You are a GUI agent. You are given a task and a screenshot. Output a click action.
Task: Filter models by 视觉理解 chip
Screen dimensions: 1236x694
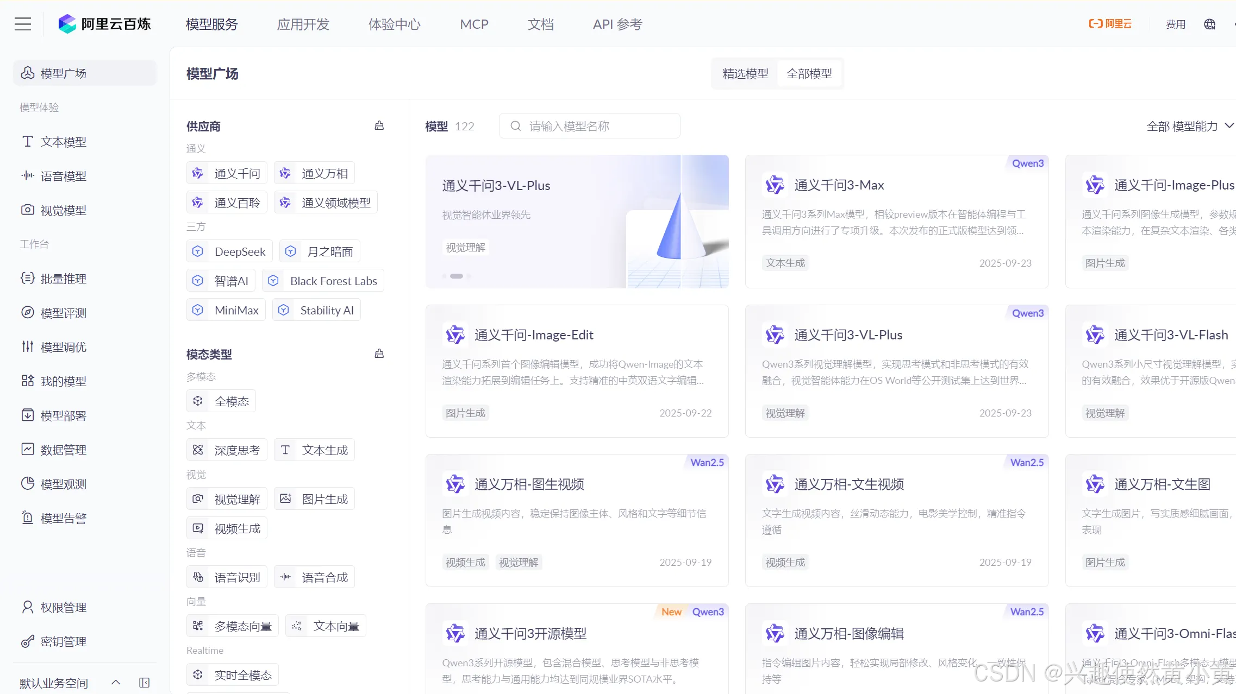[227, 499]
